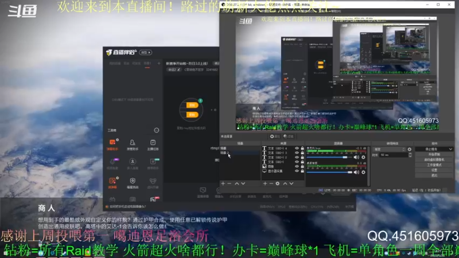Viewport: 459px width, 258px height.
Task: Move the selected scene down in scenes list
Action: tap(243, 183)
